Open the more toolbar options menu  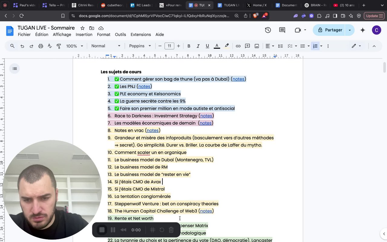tap(328, 46)
